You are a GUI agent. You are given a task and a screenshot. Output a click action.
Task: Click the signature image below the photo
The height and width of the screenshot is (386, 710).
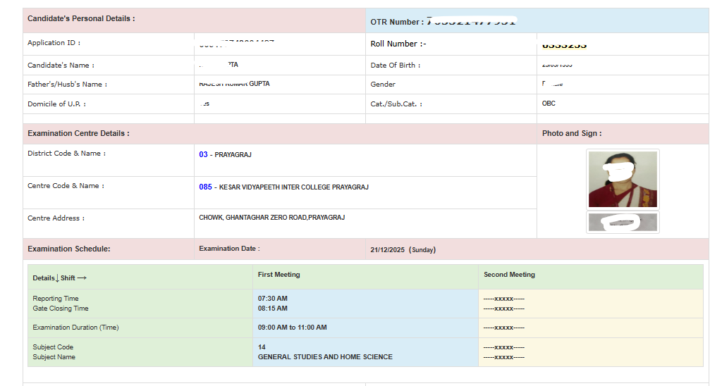[623, 223]
